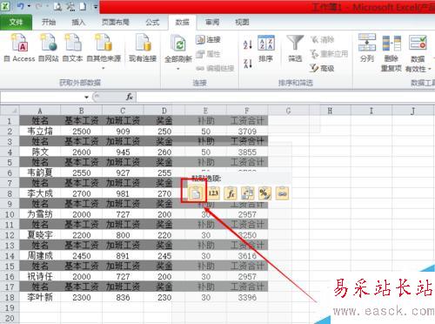The image size is (435, 324).
Task: Click cell with value 891
Action: 123,255
